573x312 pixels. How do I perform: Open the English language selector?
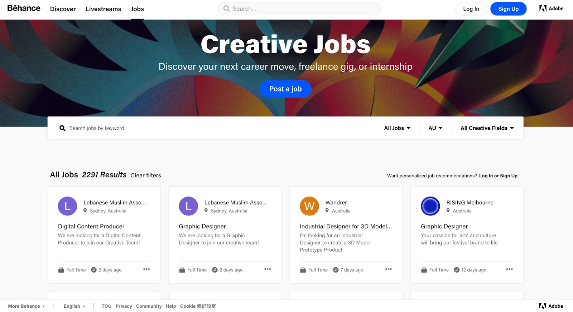click(74, 306)
